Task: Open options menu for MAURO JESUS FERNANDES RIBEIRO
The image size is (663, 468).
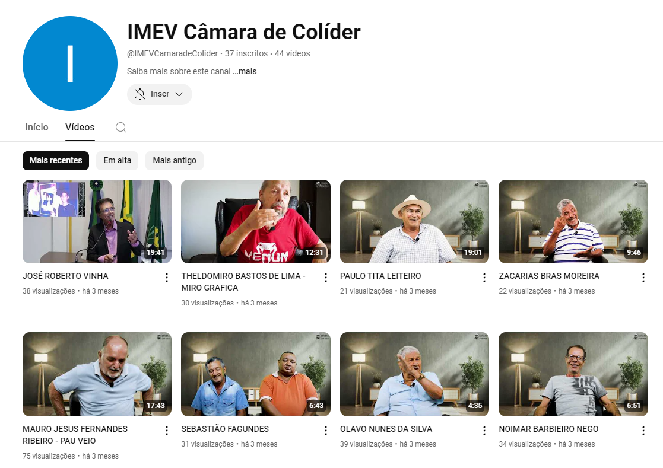Action: [x=167, y=431]
